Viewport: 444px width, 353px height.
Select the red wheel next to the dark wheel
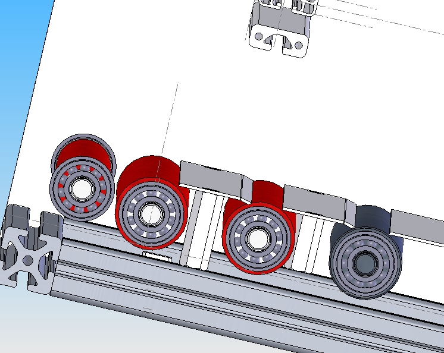coord(258,228)
